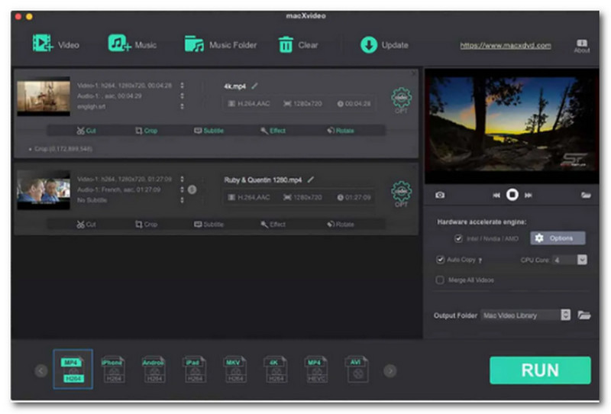Viewport: 611px width, 414px height.
Task: Open the CPU Core dropdown
Action: tap(582, 260)
